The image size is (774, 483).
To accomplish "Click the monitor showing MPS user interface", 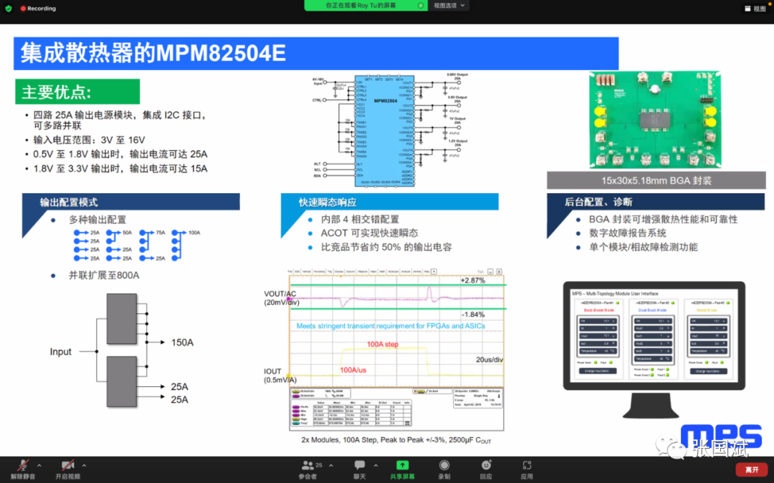I will click(x=654, y=348).
